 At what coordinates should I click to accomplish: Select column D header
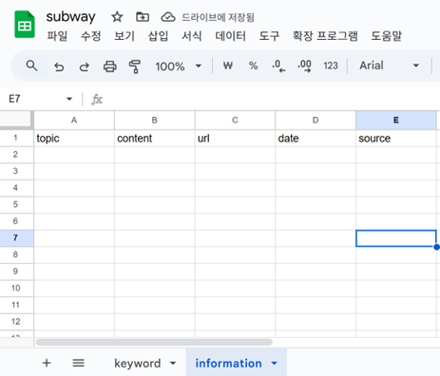tap(316, 121)
